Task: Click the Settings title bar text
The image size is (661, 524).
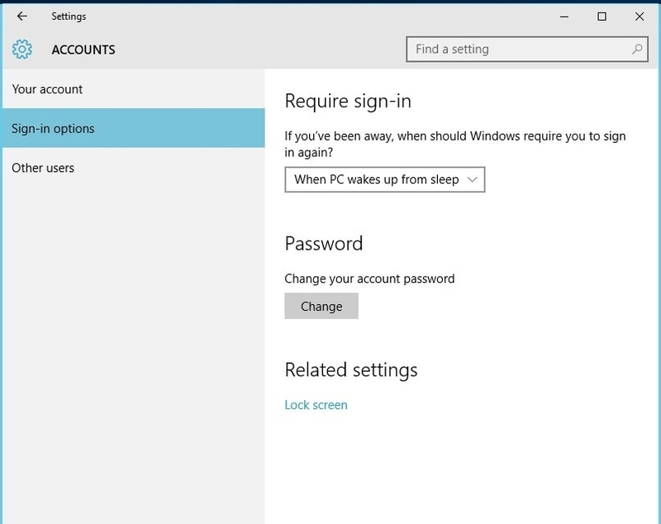Action: [69, 16]
